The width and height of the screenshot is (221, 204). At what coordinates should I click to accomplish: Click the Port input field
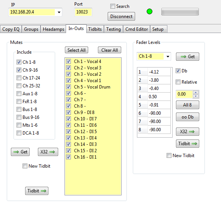tap(83, 12)
